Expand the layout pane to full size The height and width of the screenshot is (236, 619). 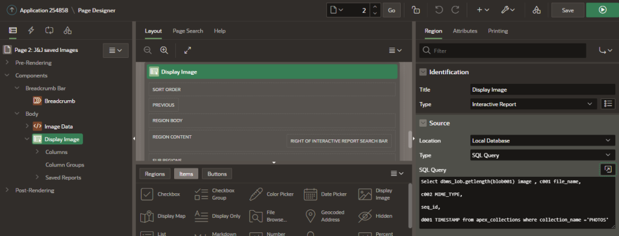click(x=188, y=51)
